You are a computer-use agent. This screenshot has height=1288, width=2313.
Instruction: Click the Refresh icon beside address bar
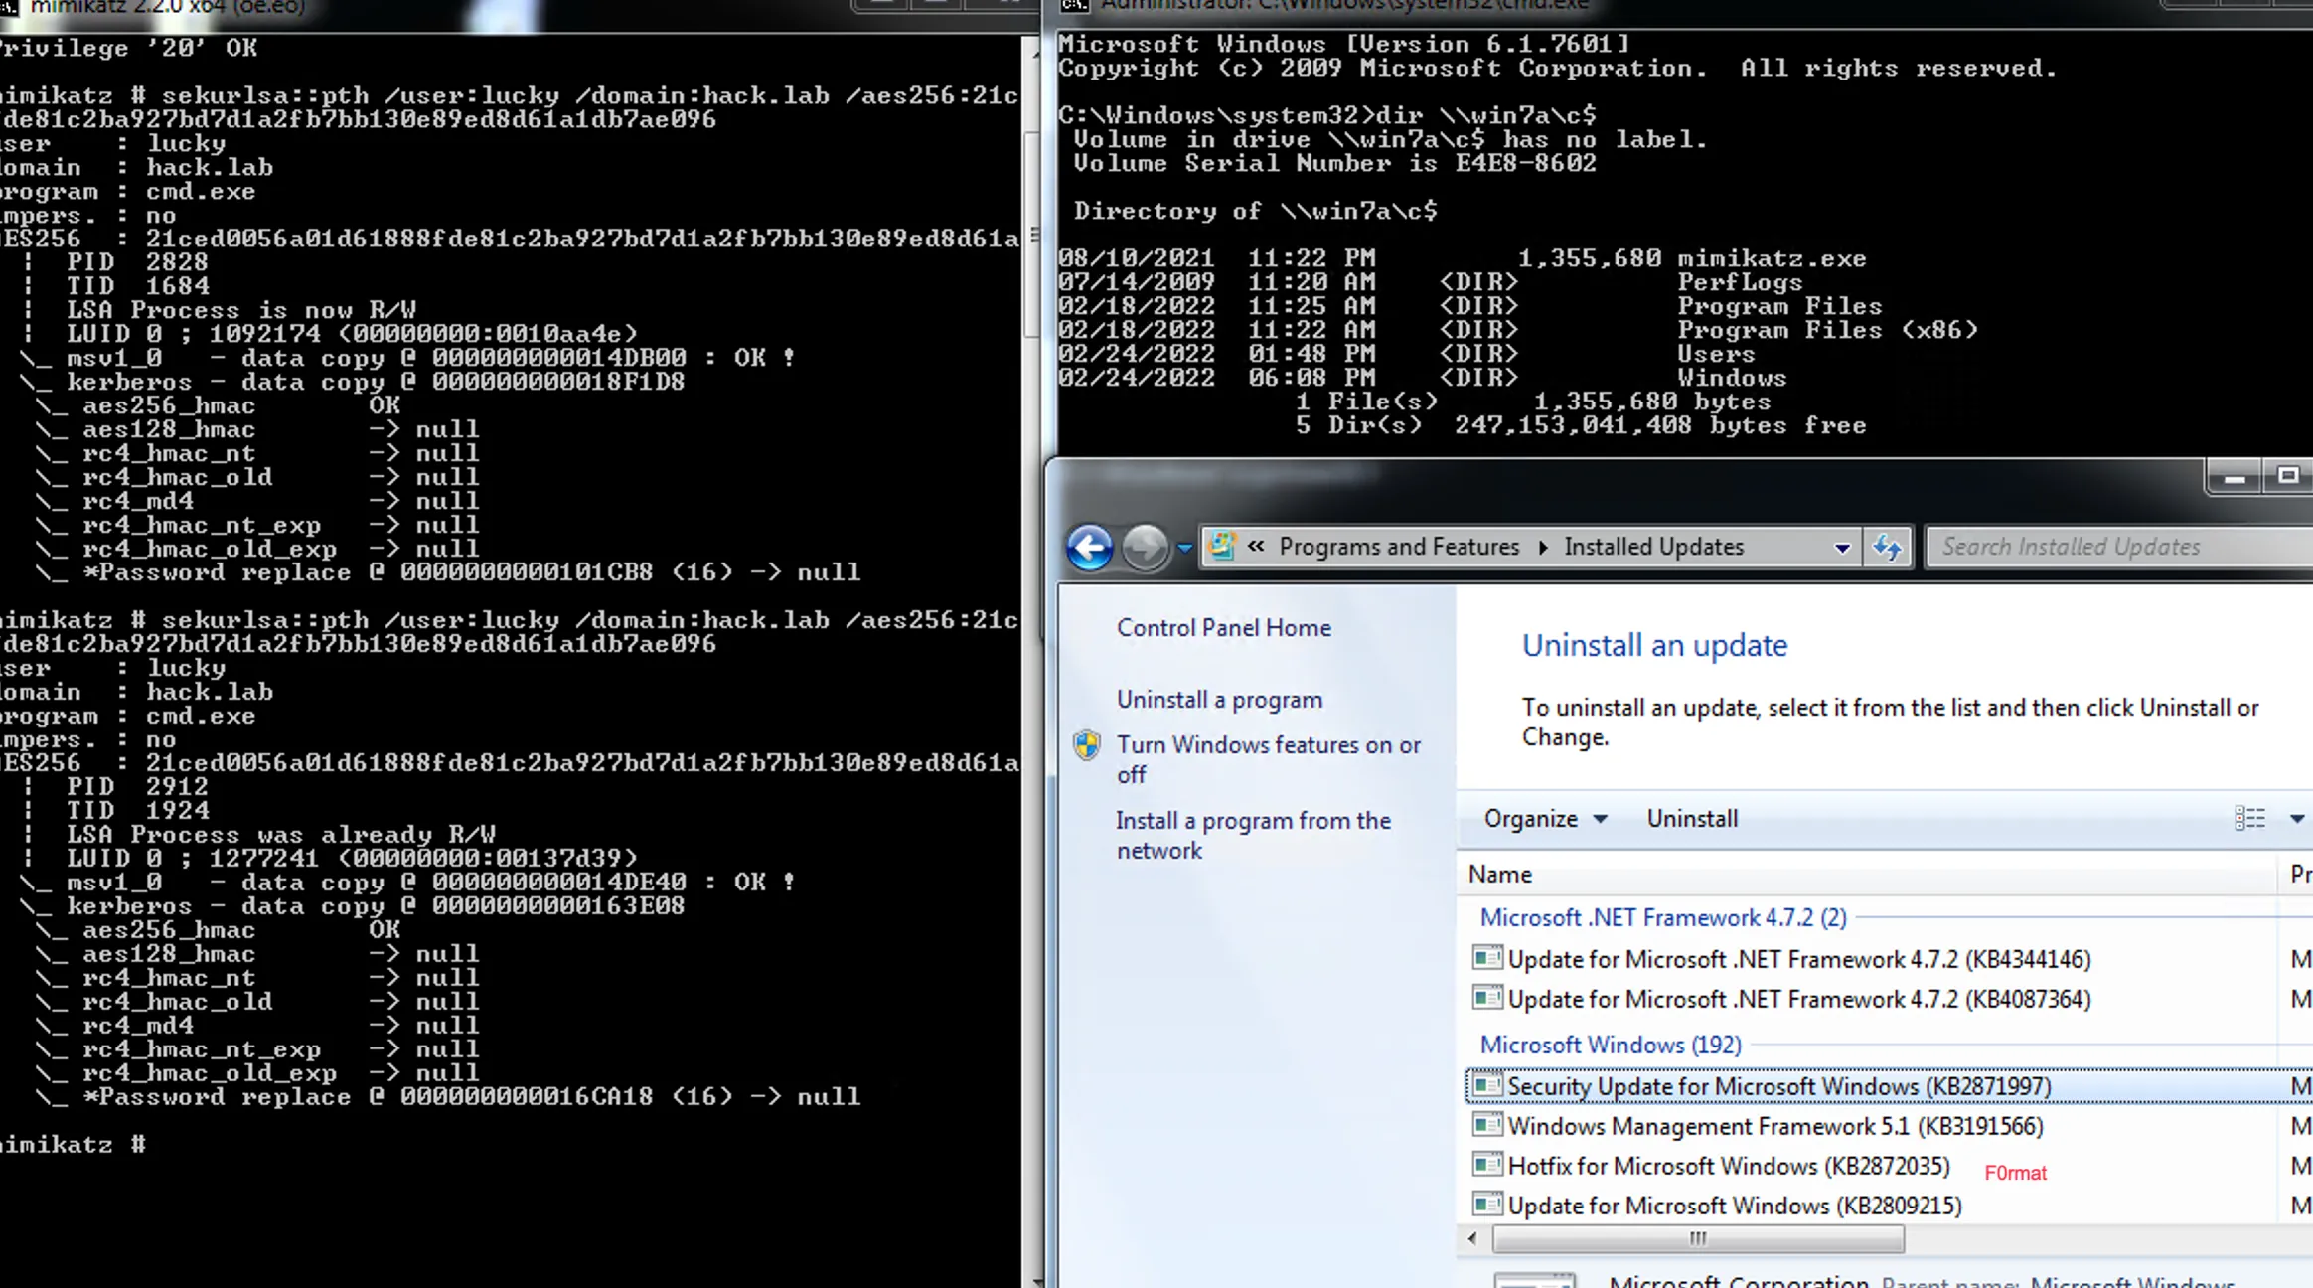[x=1887, y=547]
